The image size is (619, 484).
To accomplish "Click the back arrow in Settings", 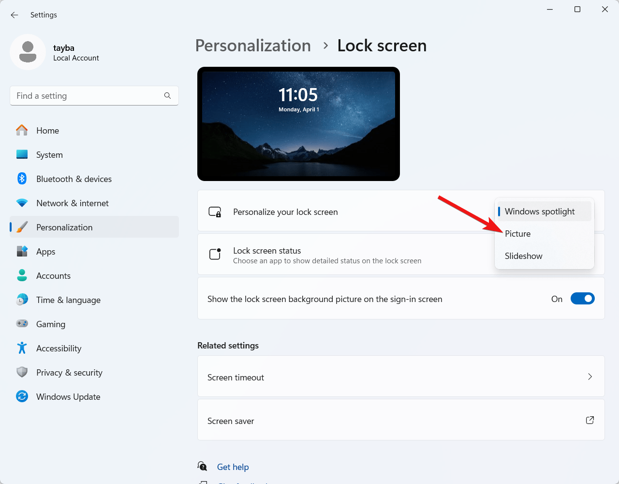I will tap(15, 15).
